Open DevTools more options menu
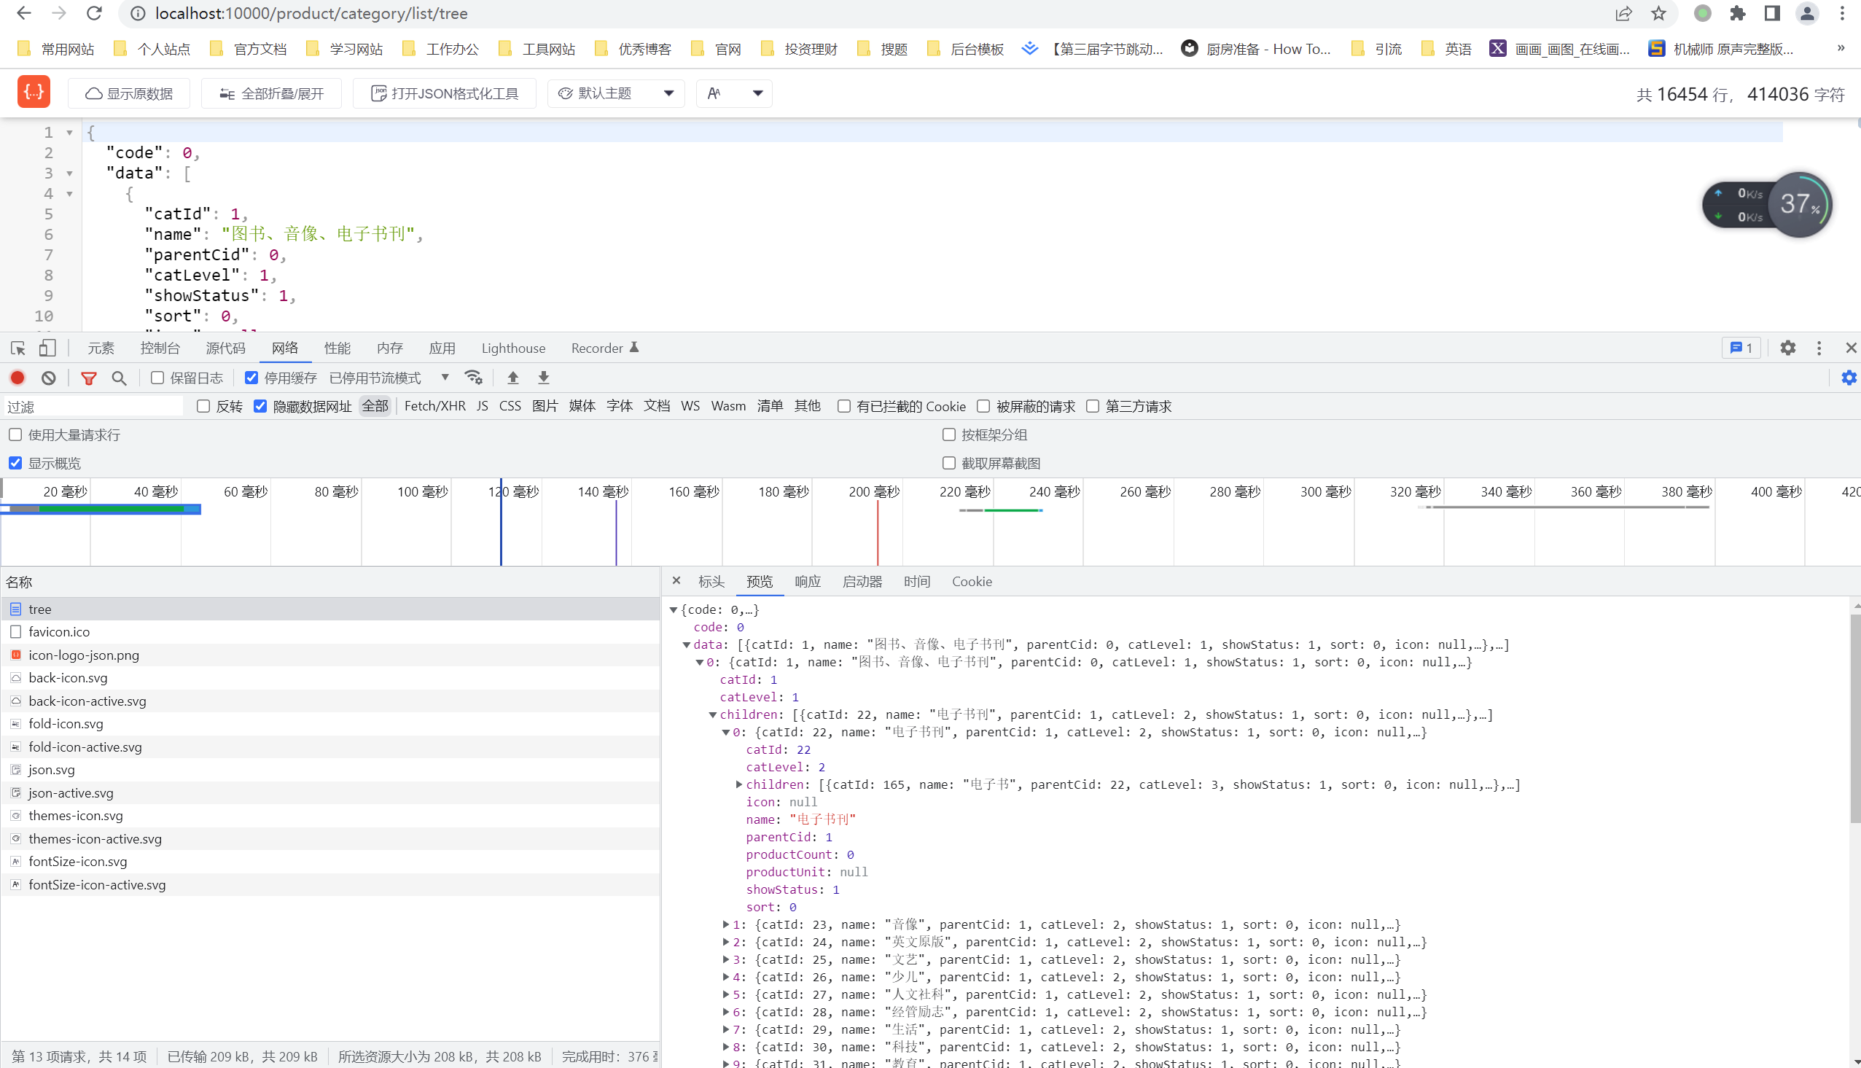The image size is (1861, 1068). 1819,348
